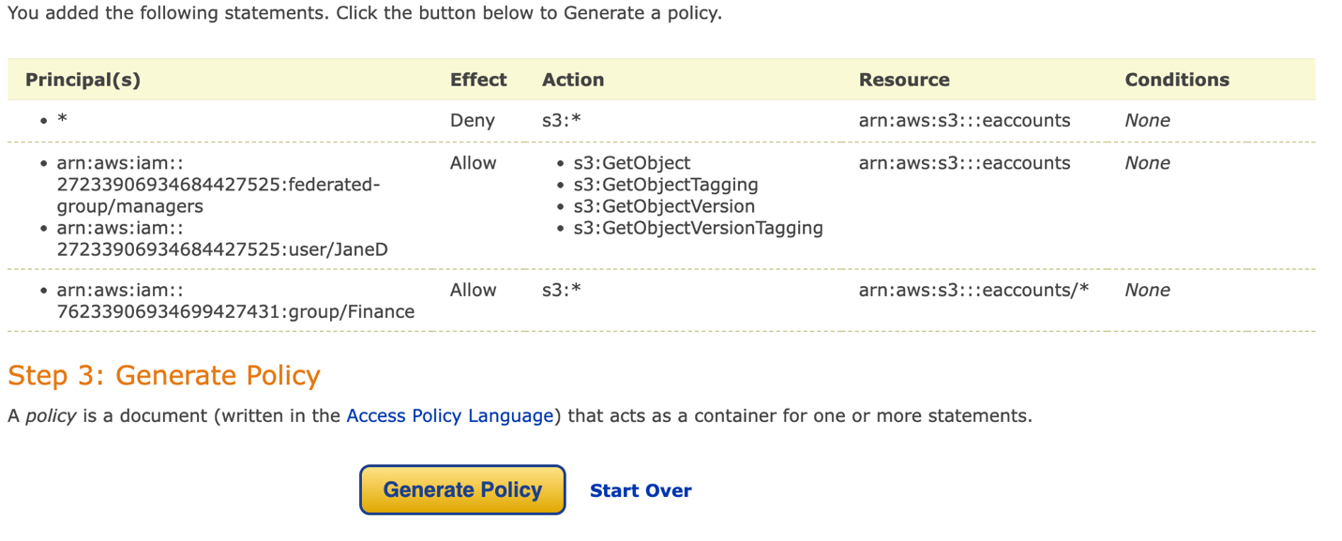Click the Effect column header
1342x541 pixels.
click(478, 80)
